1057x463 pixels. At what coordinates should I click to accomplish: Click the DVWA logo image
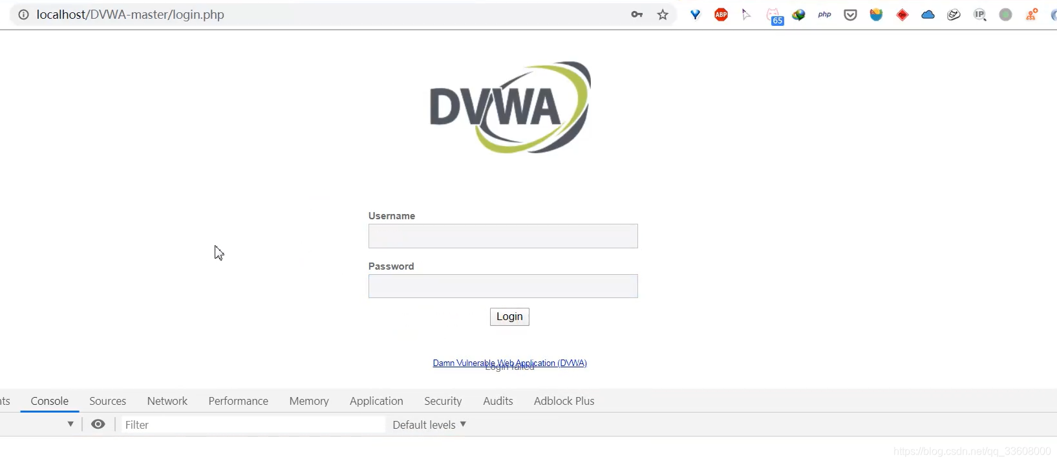[x=510, y=107]
